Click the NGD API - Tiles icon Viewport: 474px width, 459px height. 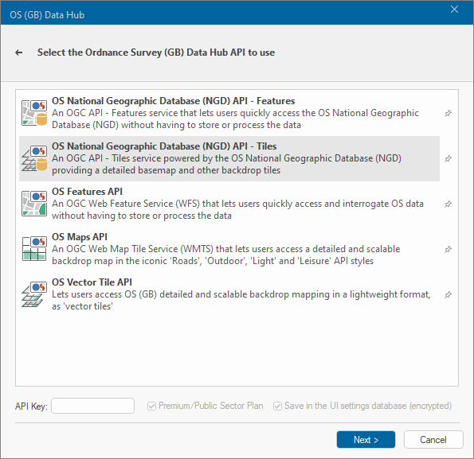click(x=34, y=158)
